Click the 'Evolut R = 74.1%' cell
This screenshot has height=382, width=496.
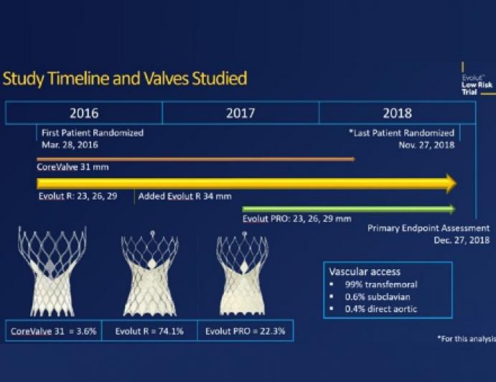[149, 331]
